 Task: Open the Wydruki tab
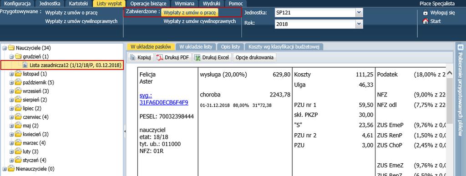click(x=212, y=4)
